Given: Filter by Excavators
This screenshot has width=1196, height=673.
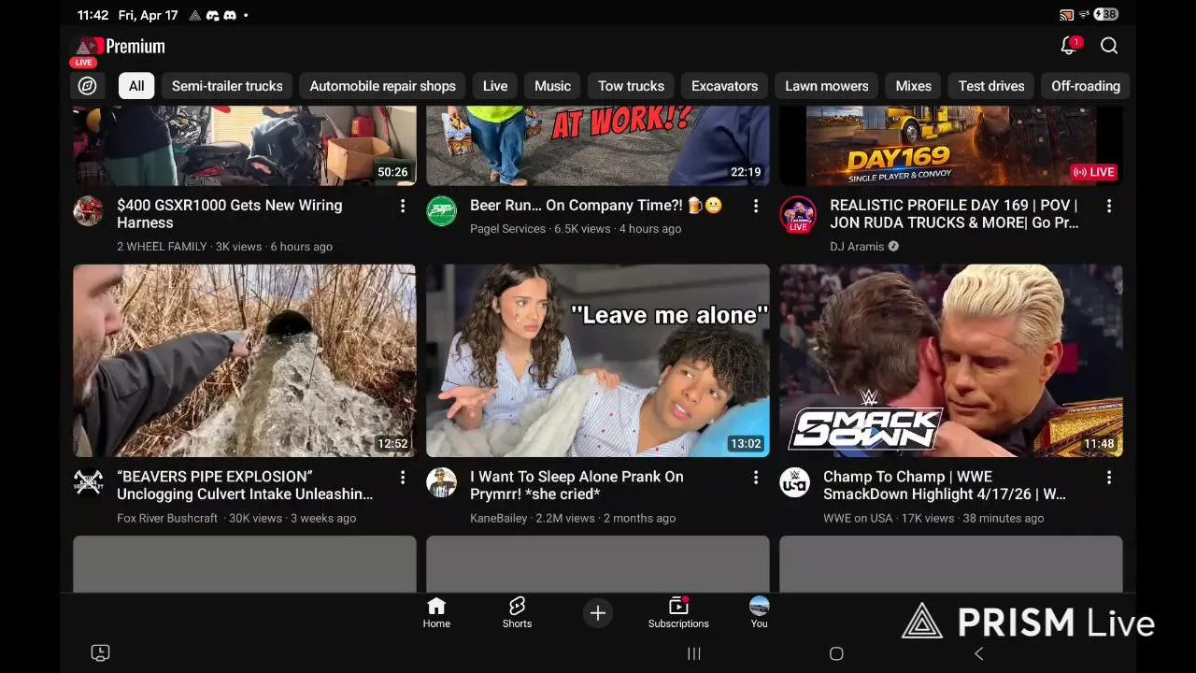Looking at the screenshot, I should pyautogui.click(x=724, y=86).
